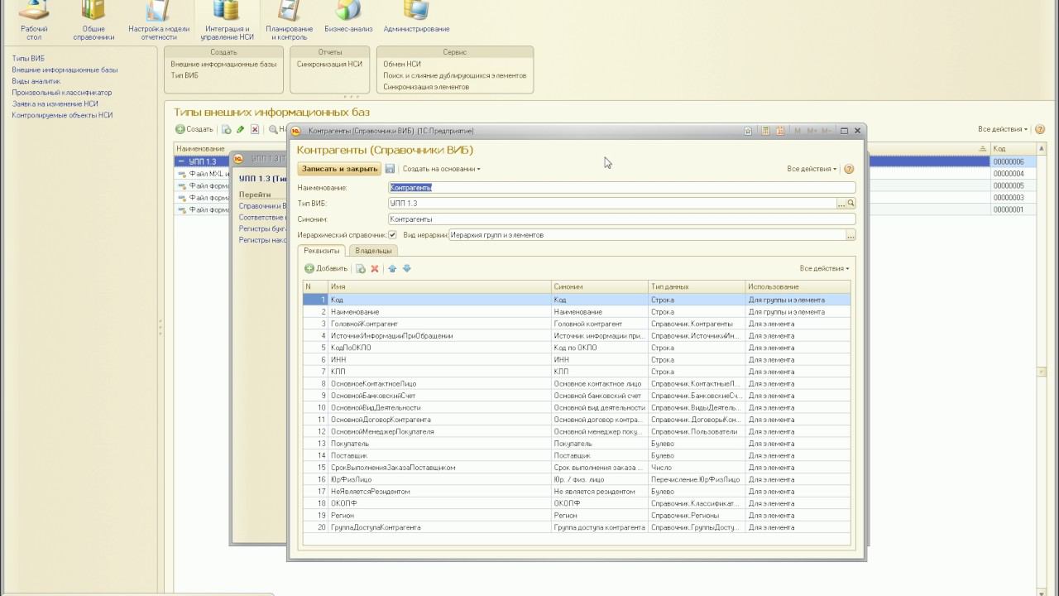Click the copy icon beside Добавить
Screen dimensions: 1059x596
point(361,268)
